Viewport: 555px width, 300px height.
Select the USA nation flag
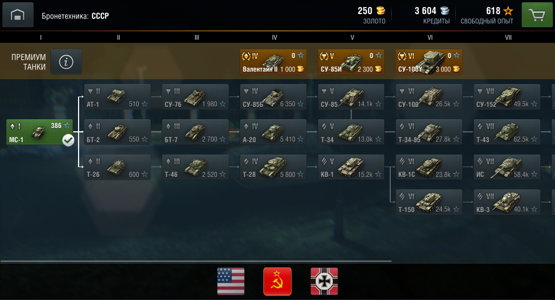point(231,281)
